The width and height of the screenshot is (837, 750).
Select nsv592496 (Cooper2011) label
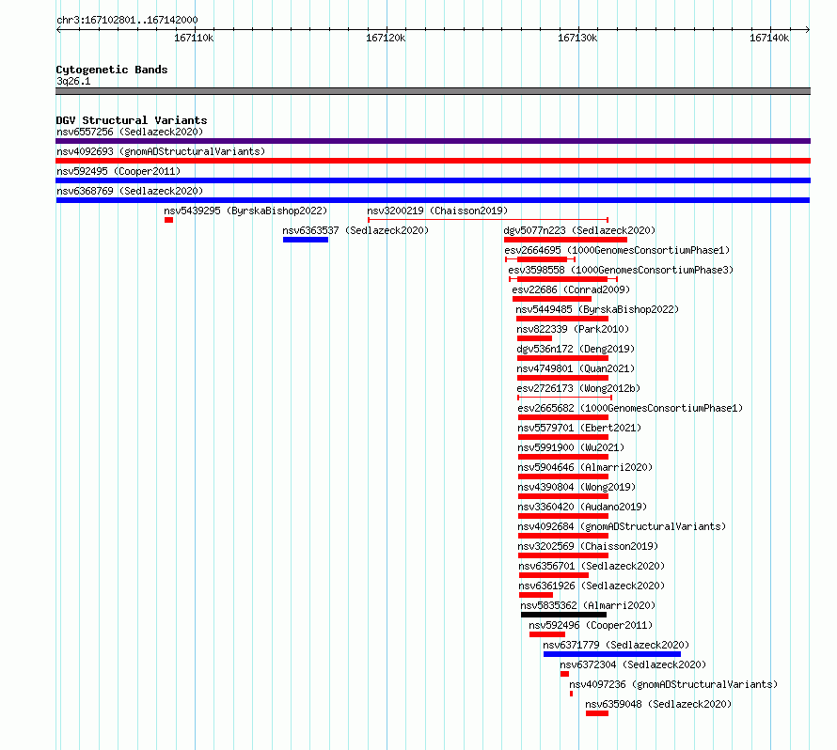point(591,625)
